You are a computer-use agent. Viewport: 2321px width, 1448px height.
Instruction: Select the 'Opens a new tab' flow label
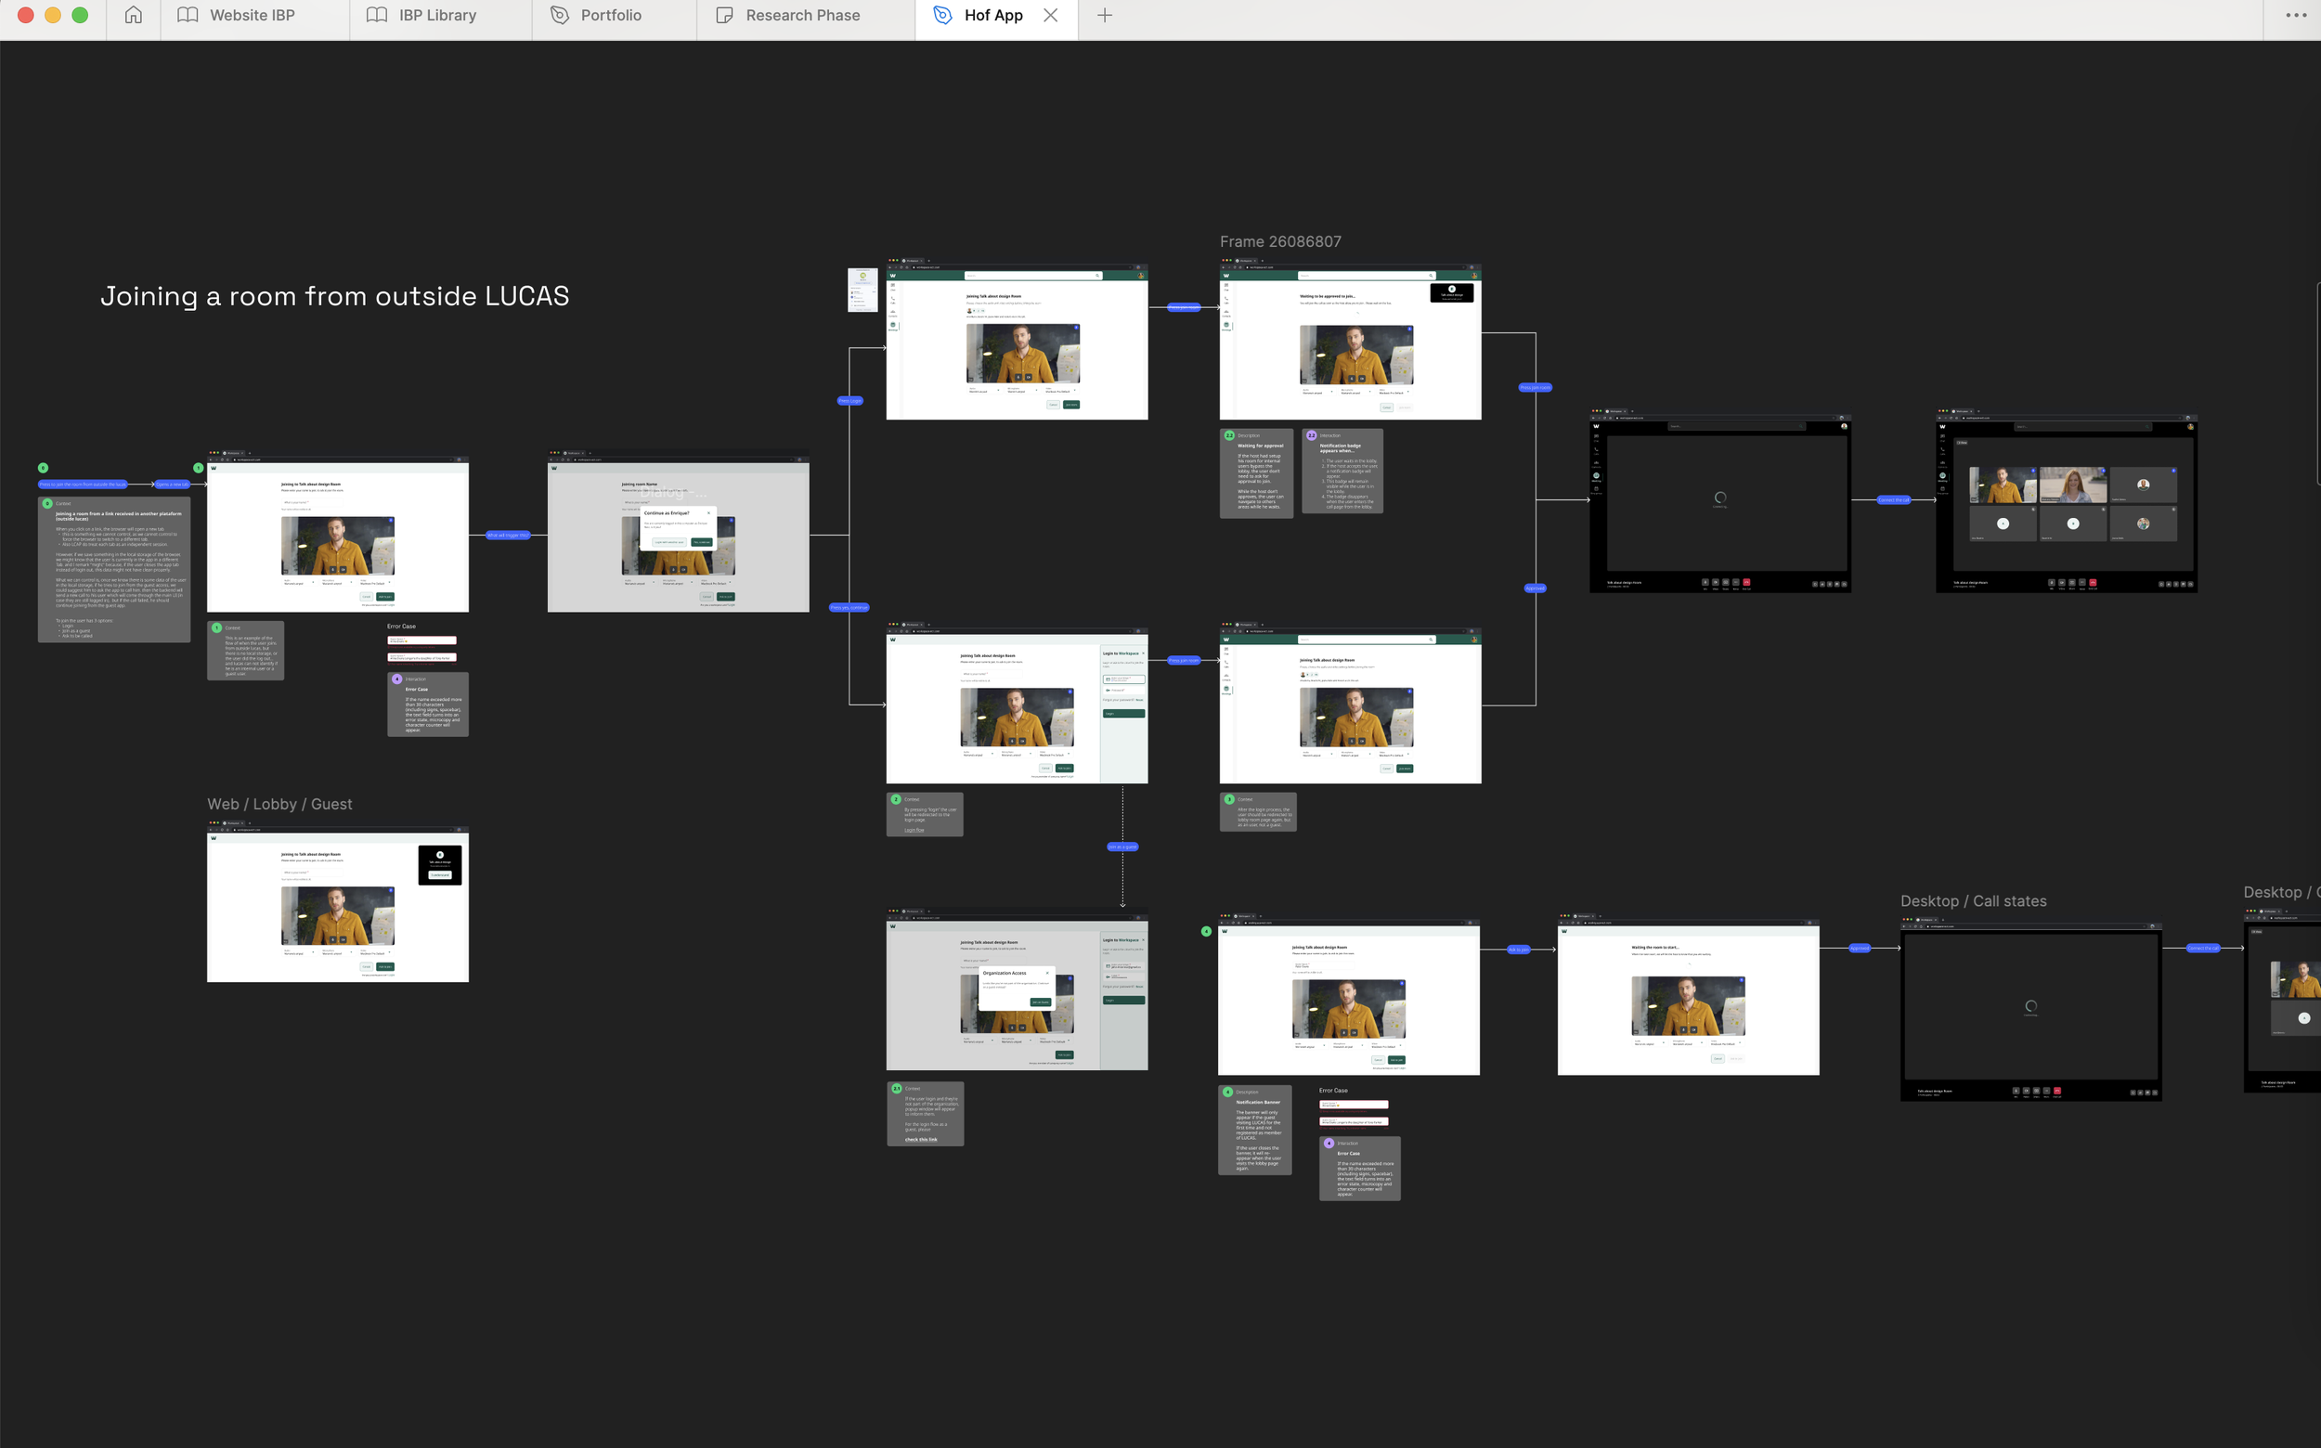coord(173,485)
